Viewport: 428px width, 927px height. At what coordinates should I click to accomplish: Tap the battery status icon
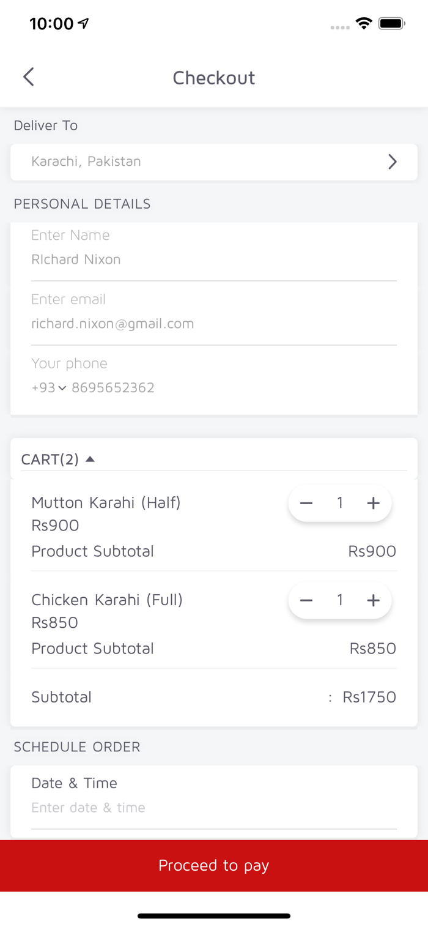391,24
